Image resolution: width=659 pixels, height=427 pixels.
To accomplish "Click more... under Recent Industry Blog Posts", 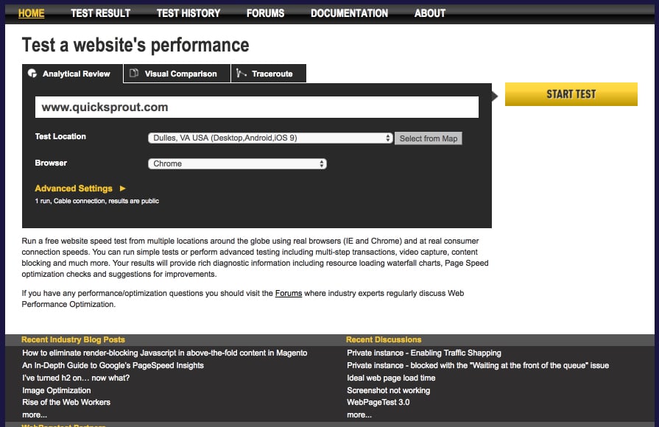I will pyautogui.click(x=35, y=414).
